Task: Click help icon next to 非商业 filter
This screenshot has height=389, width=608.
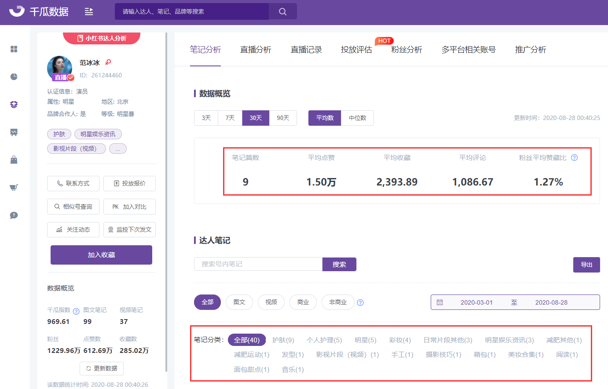Action: [x=360, y=302]
